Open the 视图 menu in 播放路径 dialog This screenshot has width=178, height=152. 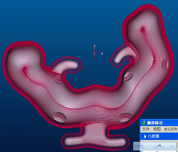(x=157, y=129)
